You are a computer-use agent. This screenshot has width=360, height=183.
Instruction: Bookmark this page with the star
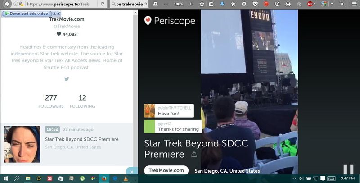click(202, 4)
